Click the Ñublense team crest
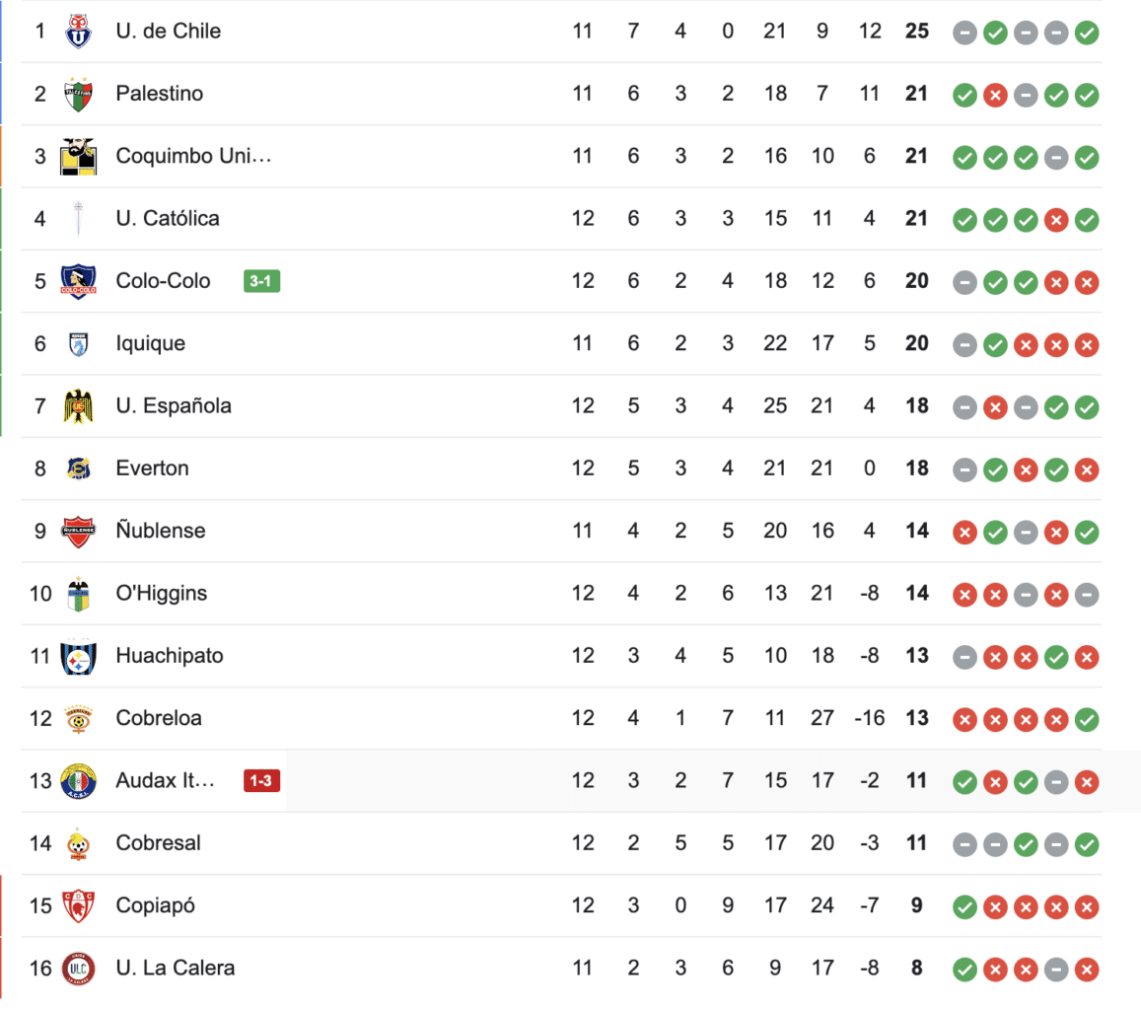This screenshot has width=1141, height=1010. click(78, 532)
